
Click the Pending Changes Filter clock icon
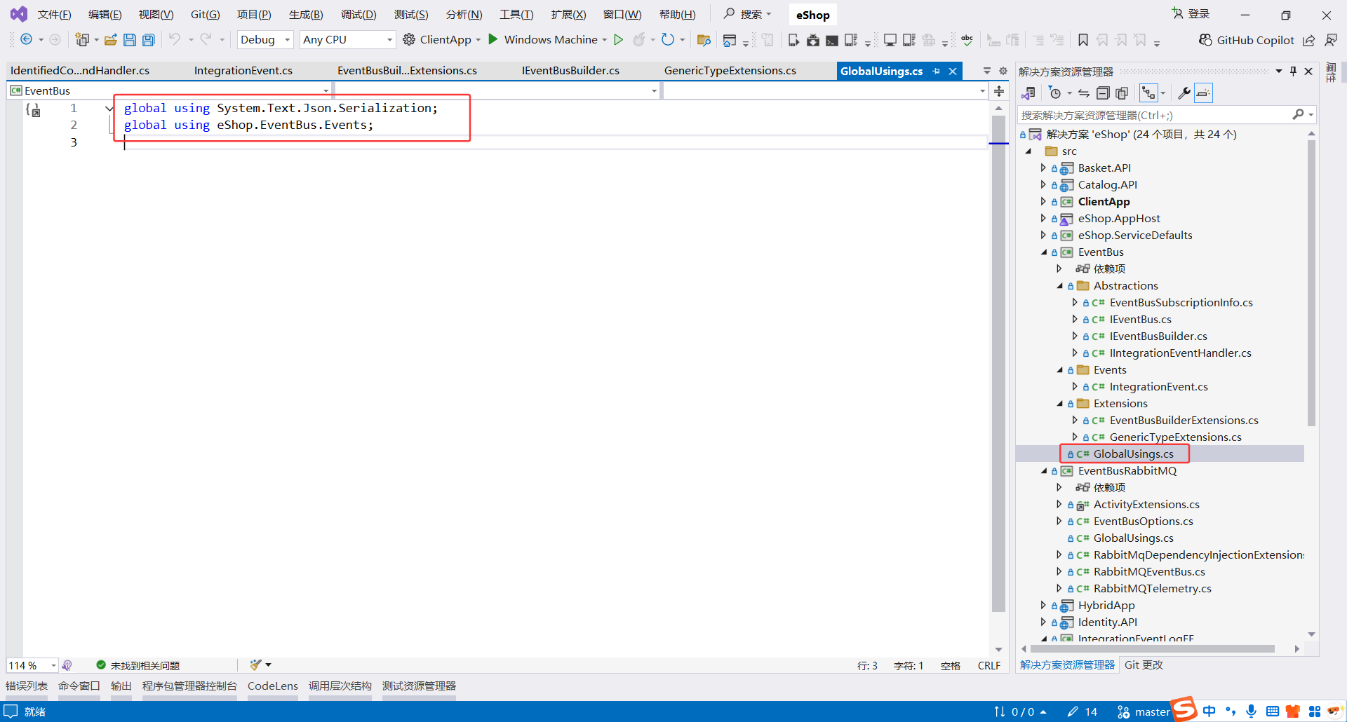tap(1055, 93)
